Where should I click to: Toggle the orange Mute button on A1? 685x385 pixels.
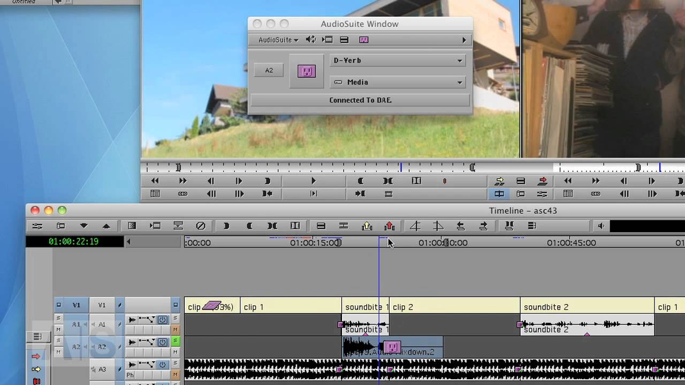tap(175, 330)
